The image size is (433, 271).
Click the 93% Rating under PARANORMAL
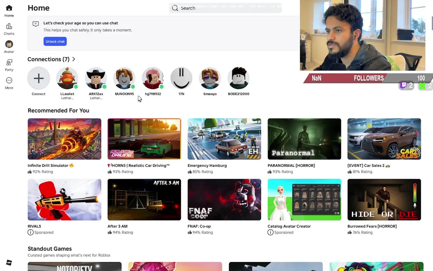tap(283, 172)
